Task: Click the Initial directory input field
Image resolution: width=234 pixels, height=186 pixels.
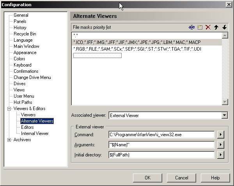Action: 161,155
